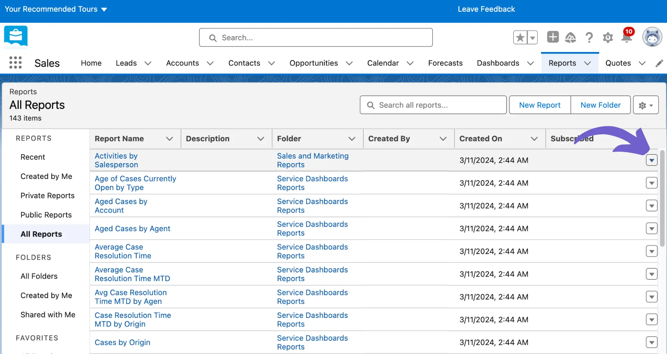This screenshot has width=667, height=354.
Task: Open the Cases by Origin report
Action: pyautogui.click(x=122, y=342)
